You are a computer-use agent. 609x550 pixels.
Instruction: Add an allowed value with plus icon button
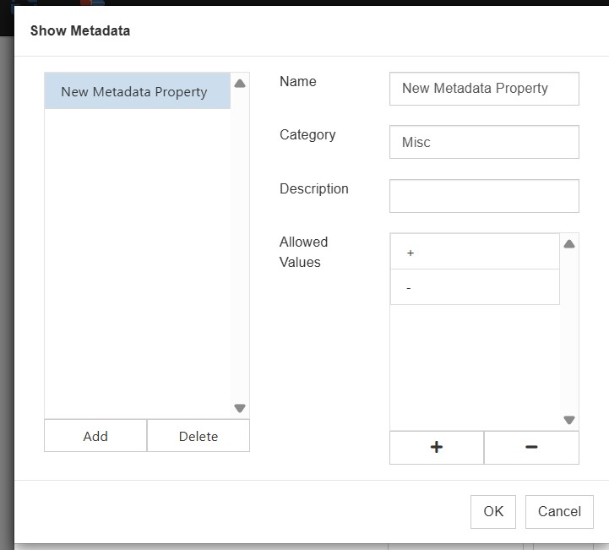pyautogui.click(x=437, y=448)
